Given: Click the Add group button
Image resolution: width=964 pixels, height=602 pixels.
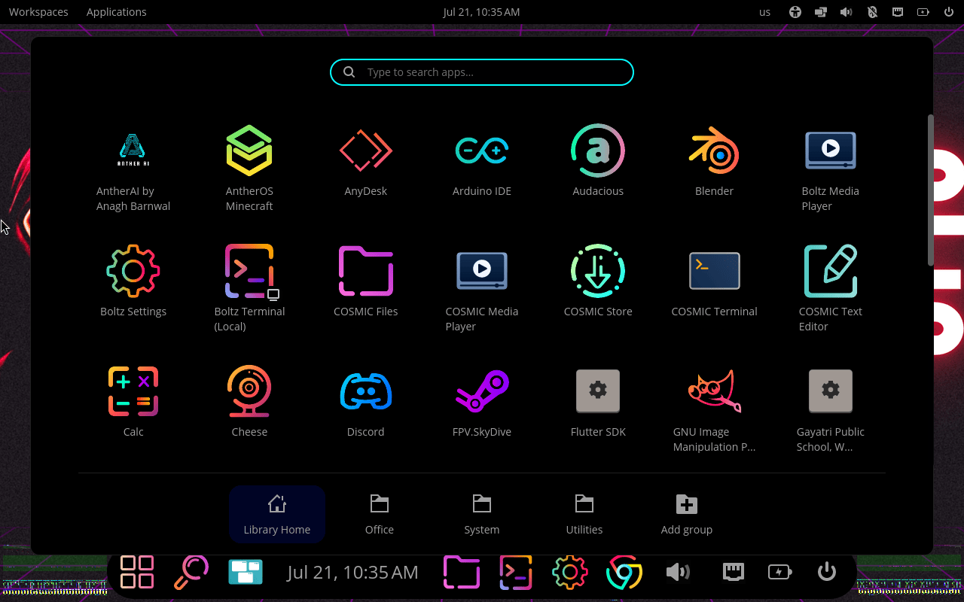Looking at the screenshot, I should [687, 515].
